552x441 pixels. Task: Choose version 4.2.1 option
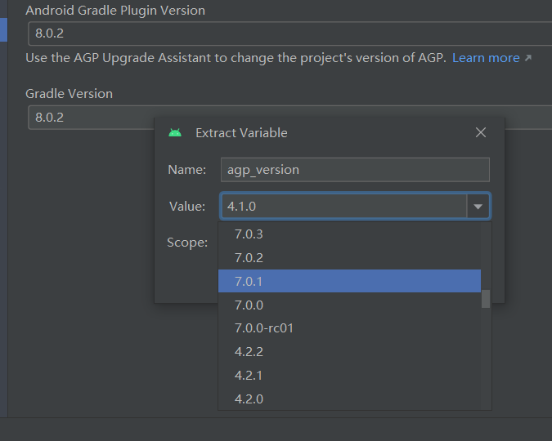(x=249, y=376)
